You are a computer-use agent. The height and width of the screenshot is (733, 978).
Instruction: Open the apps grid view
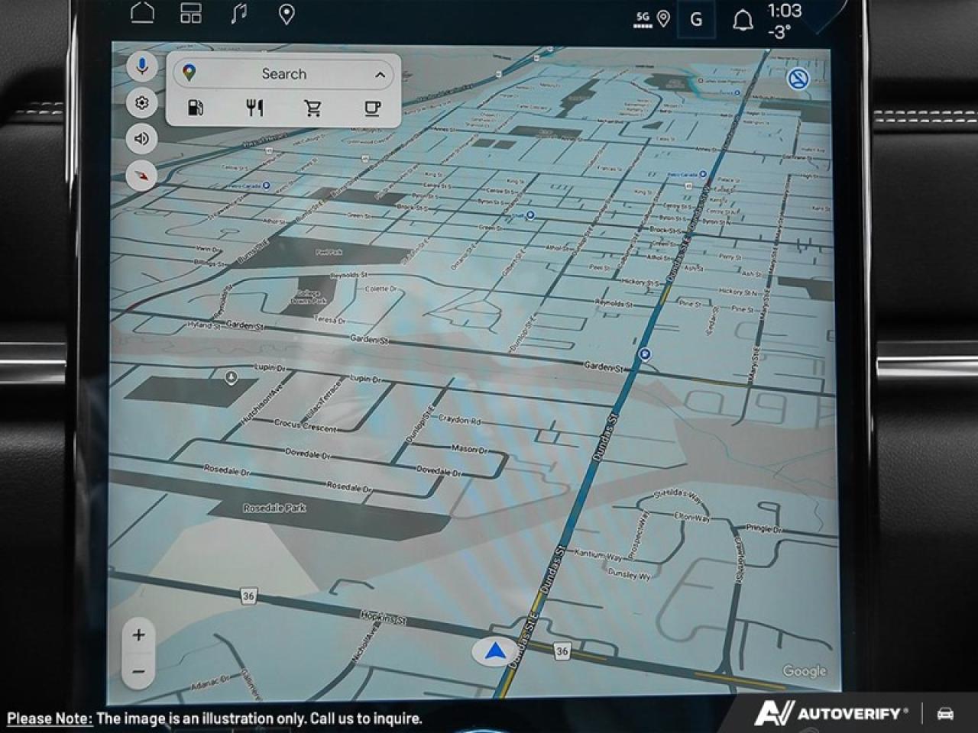[191, 14]
